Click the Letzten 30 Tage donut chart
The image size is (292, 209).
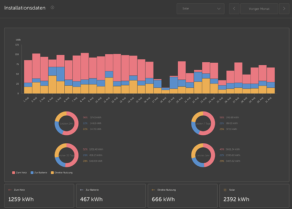pos(66,155)
